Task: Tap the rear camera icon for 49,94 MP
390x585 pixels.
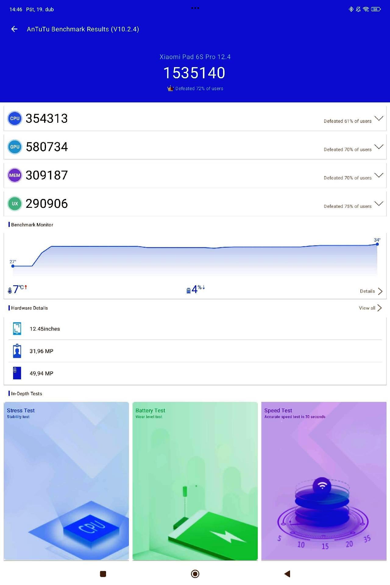Action: pyautogui.click(x=17, y=373)
